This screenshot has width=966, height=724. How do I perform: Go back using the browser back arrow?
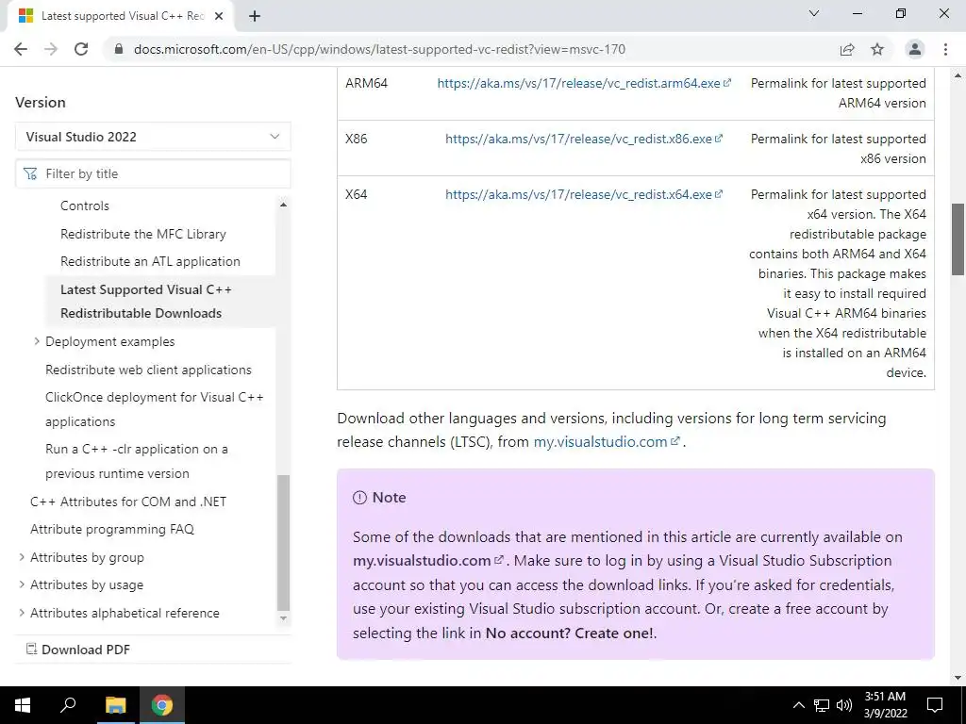[x=21, y=49]
